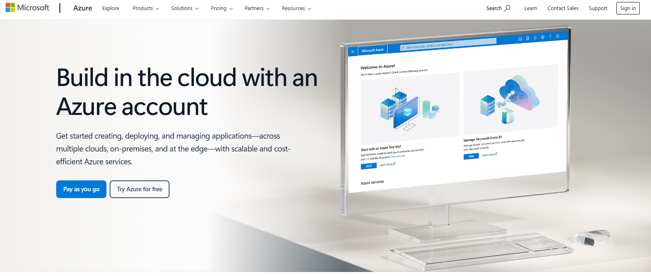
Task: Expand the Resources dropdown
Action: pyautogui.click(x=296, y=8)
